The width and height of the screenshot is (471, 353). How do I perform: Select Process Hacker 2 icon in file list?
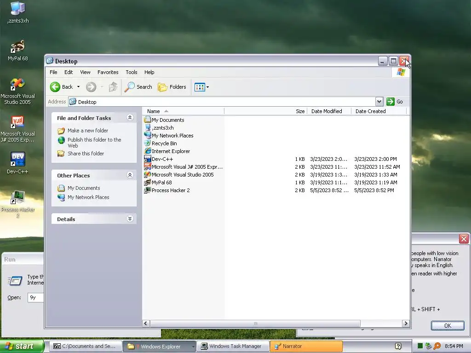(148, 190)
